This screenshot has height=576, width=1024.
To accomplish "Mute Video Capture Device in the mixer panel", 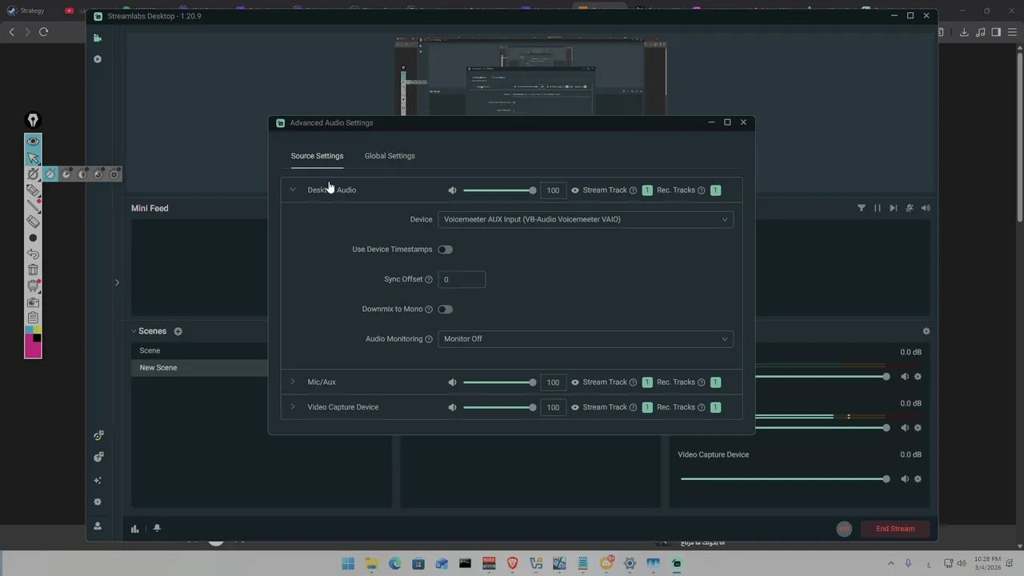I will coord(905,479).
